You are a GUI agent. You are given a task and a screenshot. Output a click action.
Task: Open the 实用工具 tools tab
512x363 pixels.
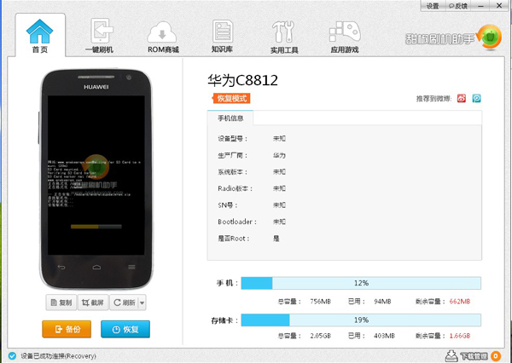tap(284, 37)
